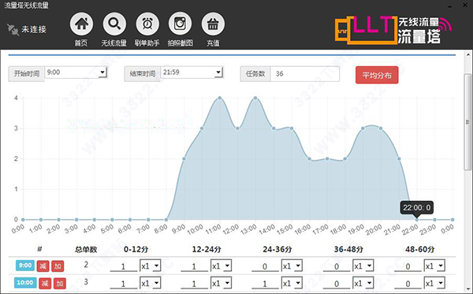
Task: Click the 36-48分 column header
Action: pyautogui.click(x=348, y=249)
